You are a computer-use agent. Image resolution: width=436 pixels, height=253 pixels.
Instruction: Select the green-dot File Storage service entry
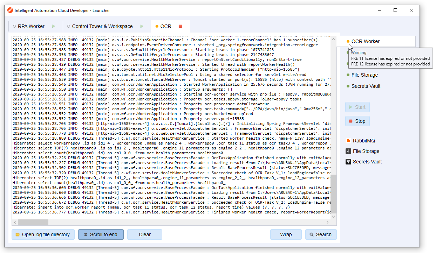365,75
